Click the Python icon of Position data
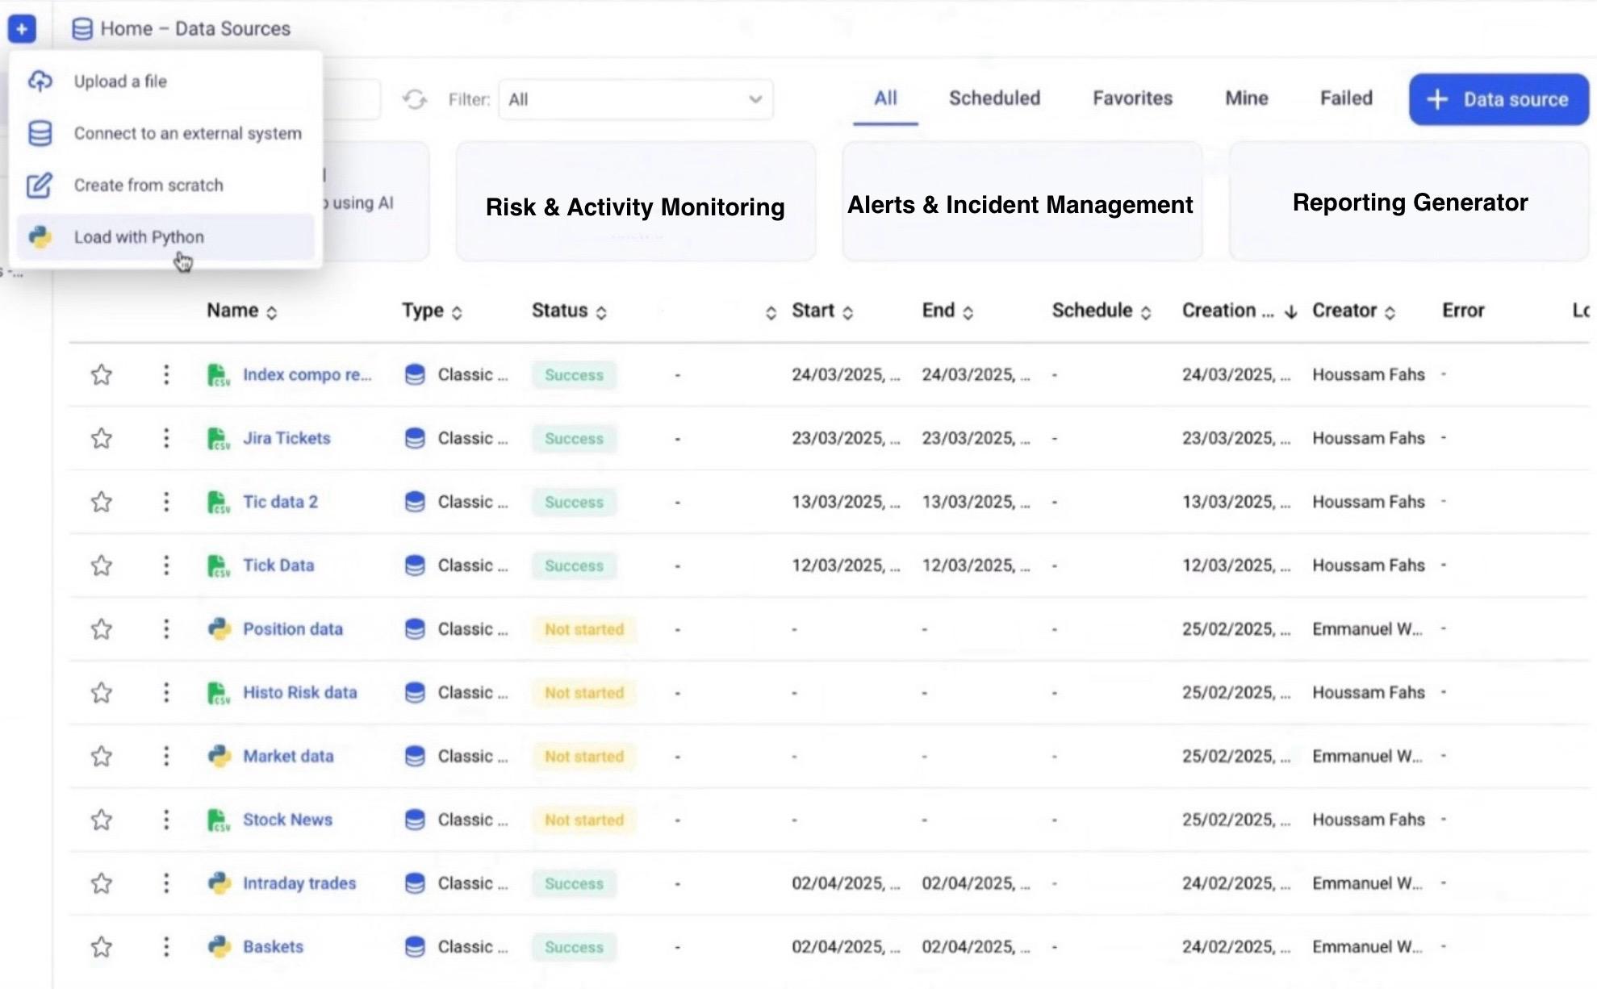1597x989 pixels. (219, 628)
